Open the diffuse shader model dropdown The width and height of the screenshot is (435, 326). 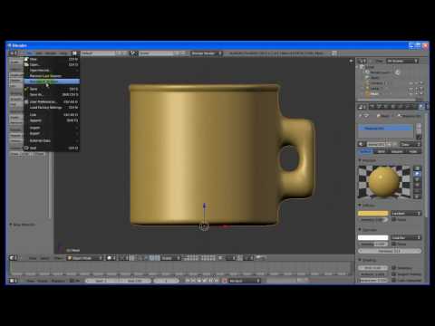click(406, 214)
